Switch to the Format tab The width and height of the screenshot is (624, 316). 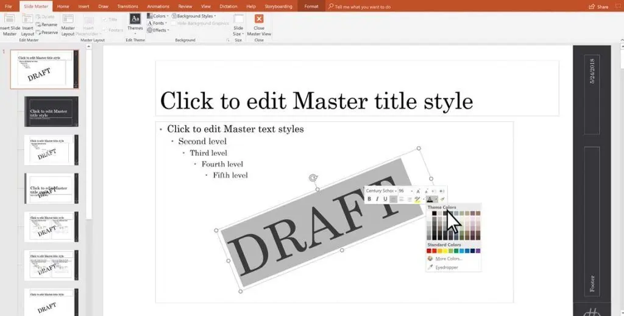point(311,6)
